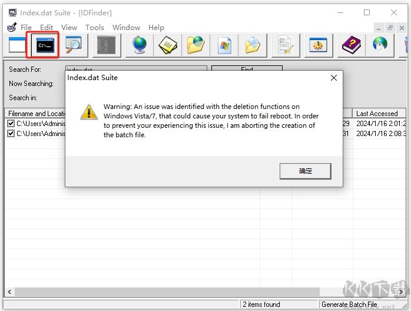411x311 pixels.
Task: Close the Index.dat Suite warning dialog
Action: [334, 78]
